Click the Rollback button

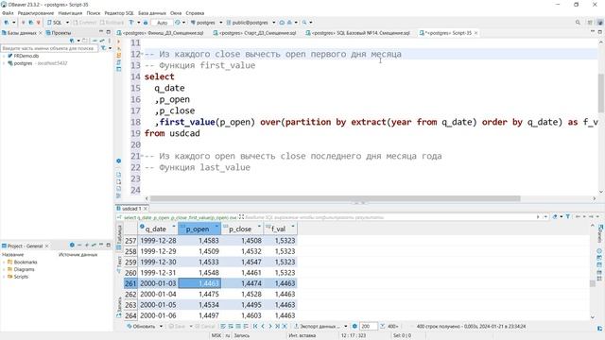(112, 23)
